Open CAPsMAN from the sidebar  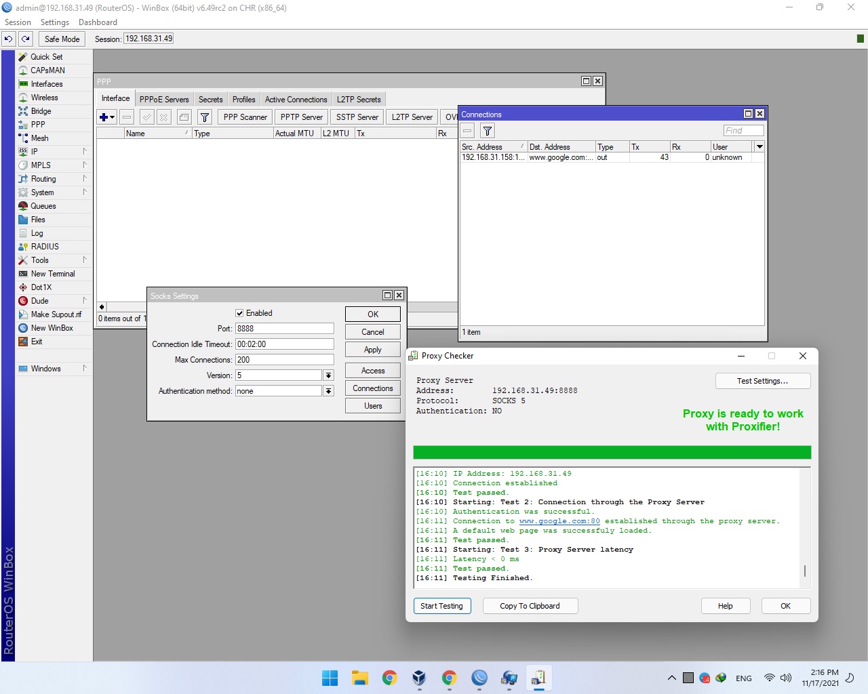[47, 70]
